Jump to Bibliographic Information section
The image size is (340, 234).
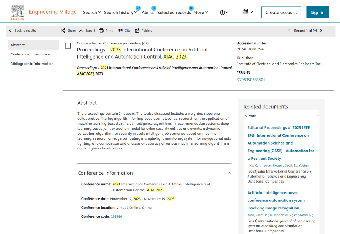pos(32,64)
